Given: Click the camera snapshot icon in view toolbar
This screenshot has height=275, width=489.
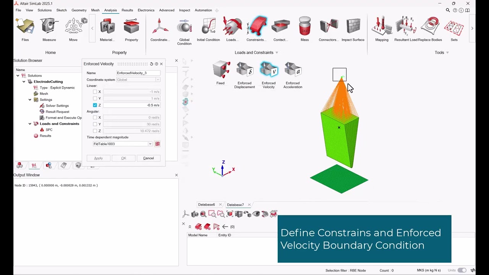Looking at the screenshot, I should pyautogui.click(x=195, y=214).
